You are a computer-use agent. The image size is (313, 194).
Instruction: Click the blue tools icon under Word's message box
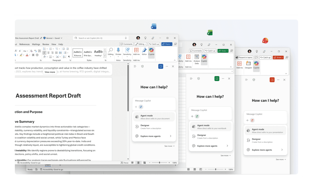coord(141,107)
